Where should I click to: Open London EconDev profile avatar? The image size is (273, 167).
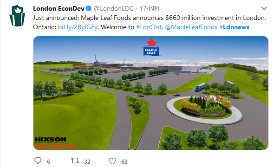(17, 16)
